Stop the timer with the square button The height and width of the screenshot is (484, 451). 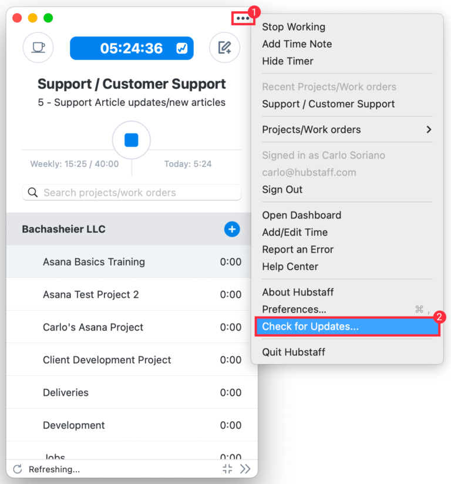coord(132,140)
